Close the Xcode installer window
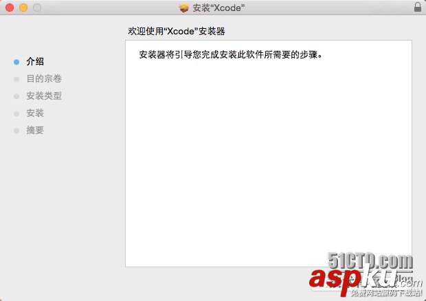 10,8
